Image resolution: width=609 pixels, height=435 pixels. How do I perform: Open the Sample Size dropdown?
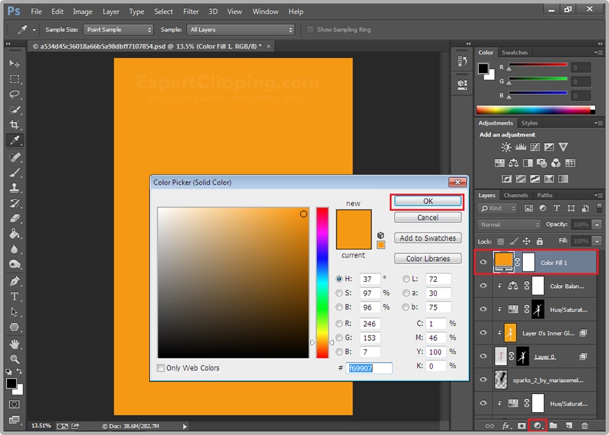point(117,29)
